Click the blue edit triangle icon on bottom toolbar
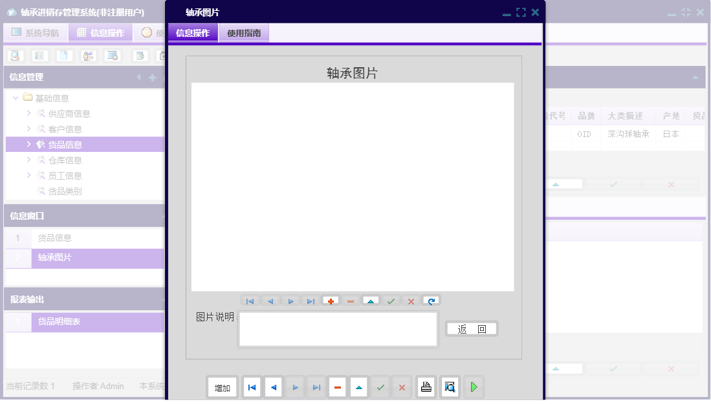The width and height of the screenshot is (711, 404). tap(358, 387)
